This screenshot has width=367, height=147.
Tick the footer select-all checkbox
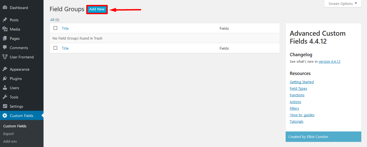coord(55,48)
